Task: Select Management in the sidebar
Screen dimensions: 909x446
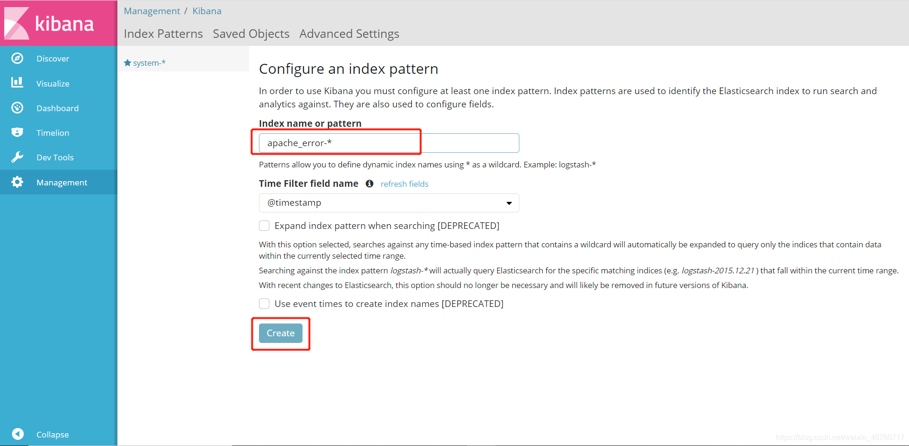Action: pos(62,183)
